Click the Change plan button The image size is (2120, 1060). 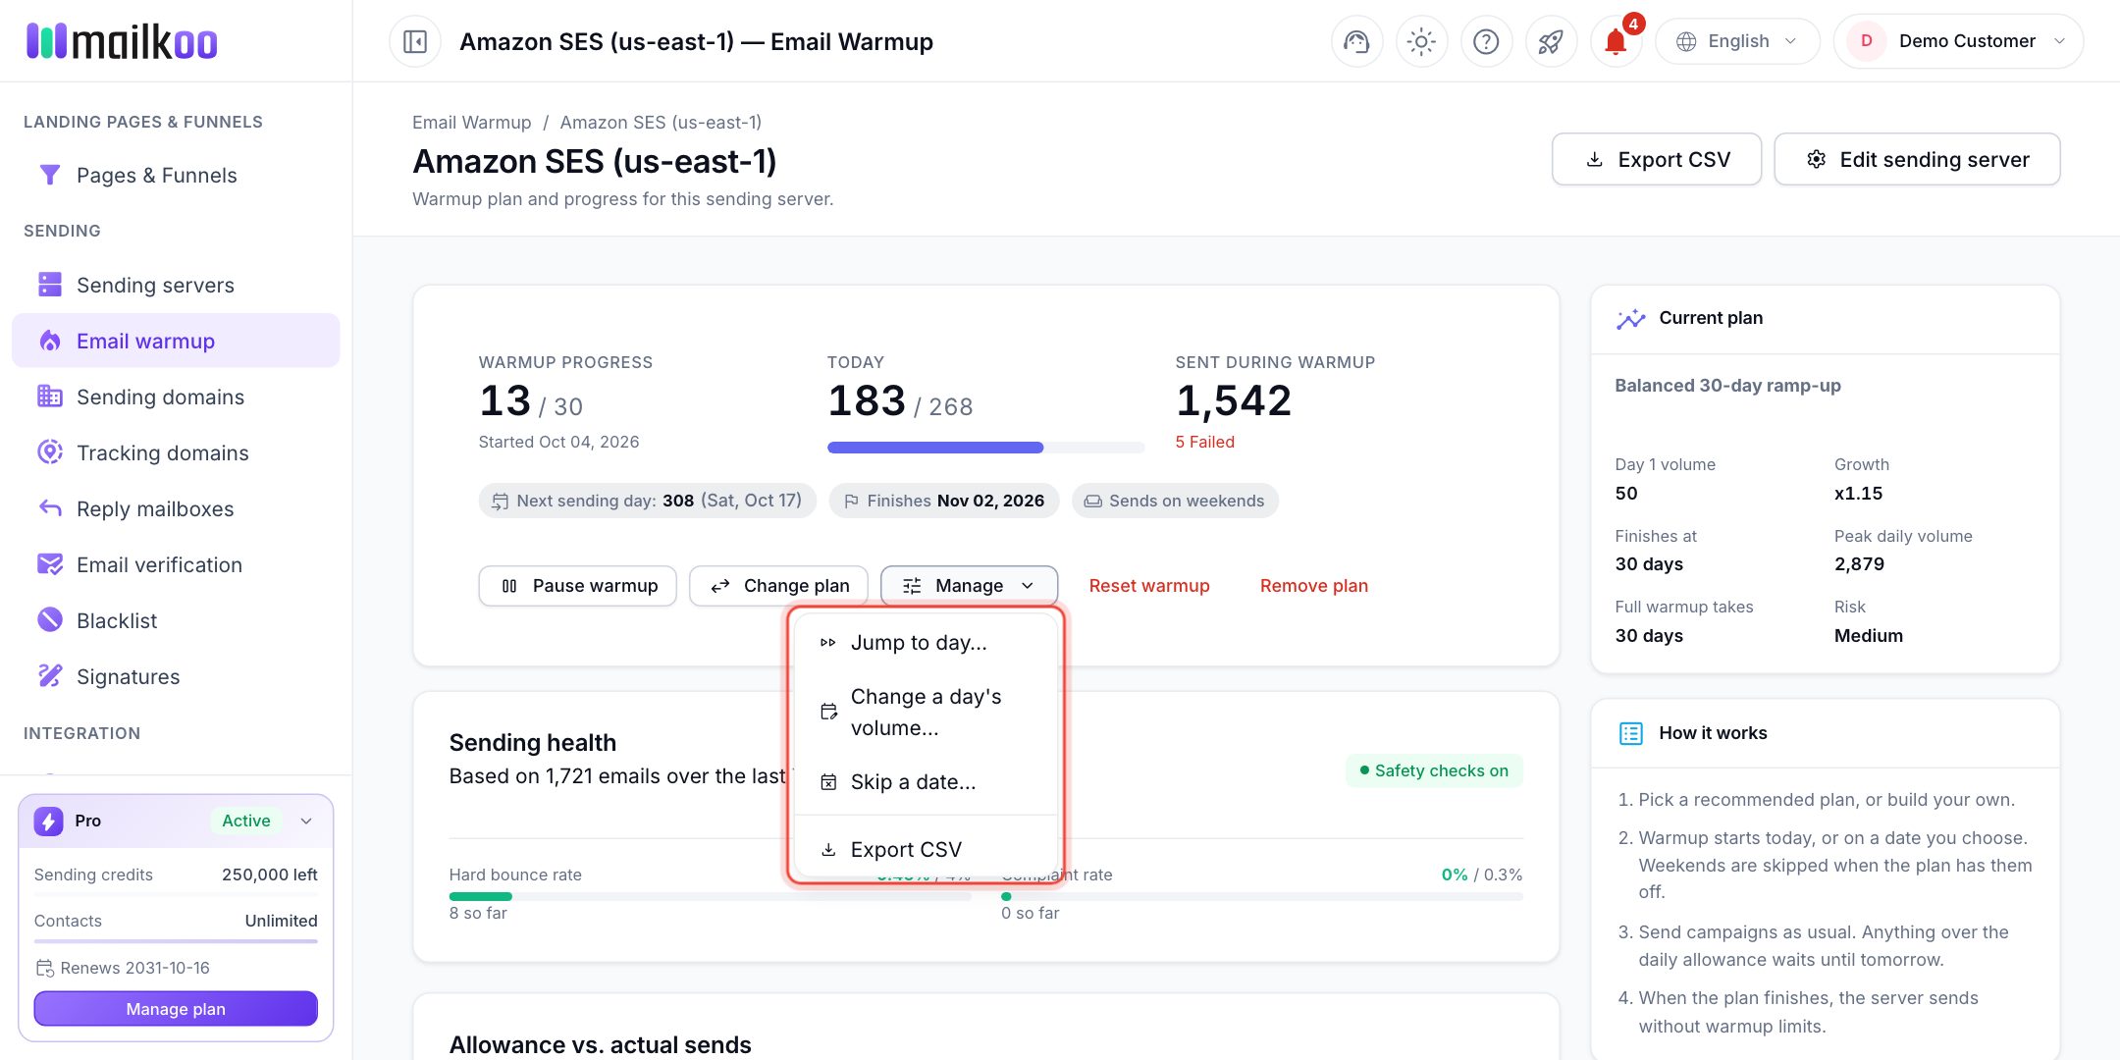coord(778,586)
